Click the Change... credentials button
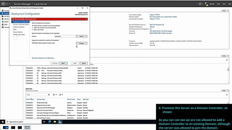Image resolution: width=232 pixels, height=130 pixels. click(82, 43)
